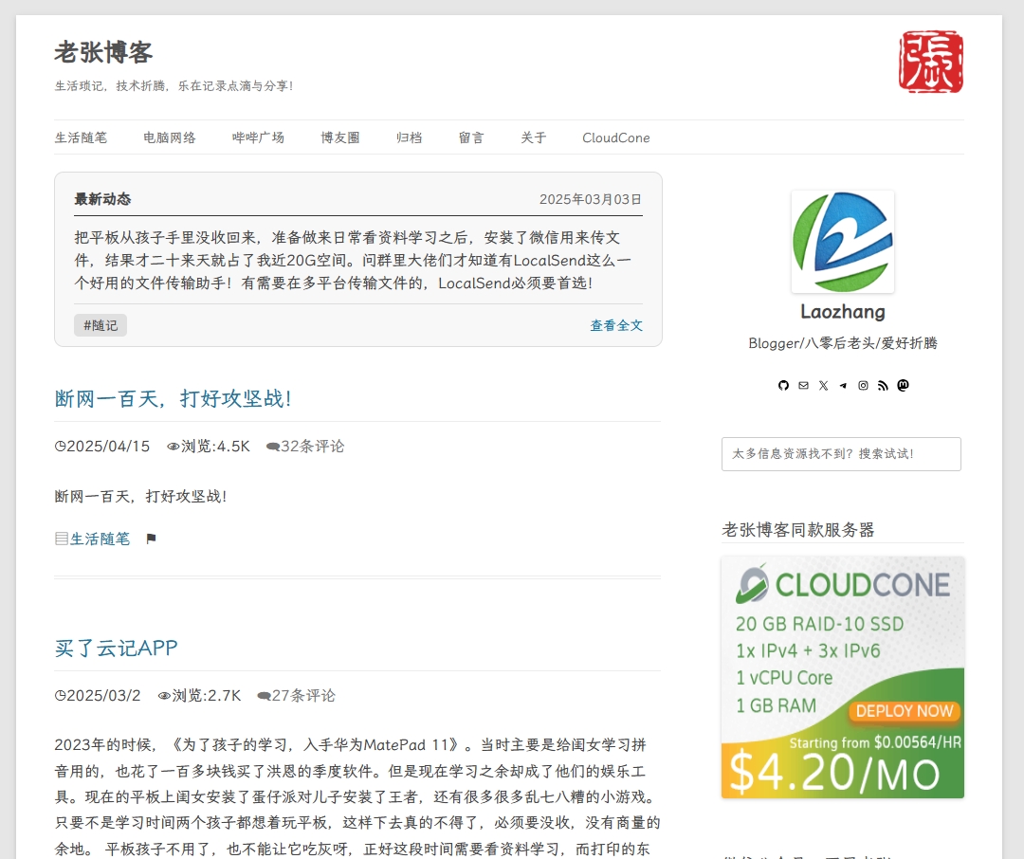Open the post titled 买了云记APP
The image size is (1024, 859).
coord(116,648)
